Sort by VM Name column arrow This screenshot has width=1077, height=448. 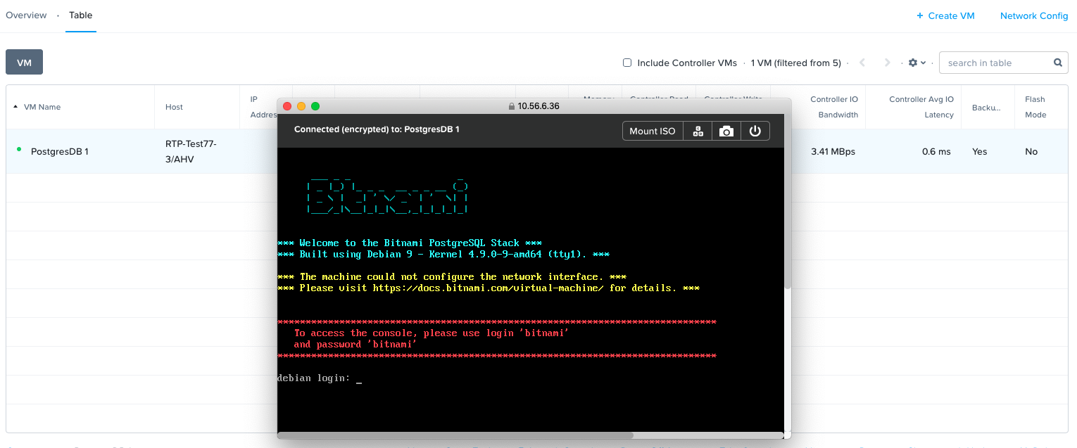coord(15,107)
